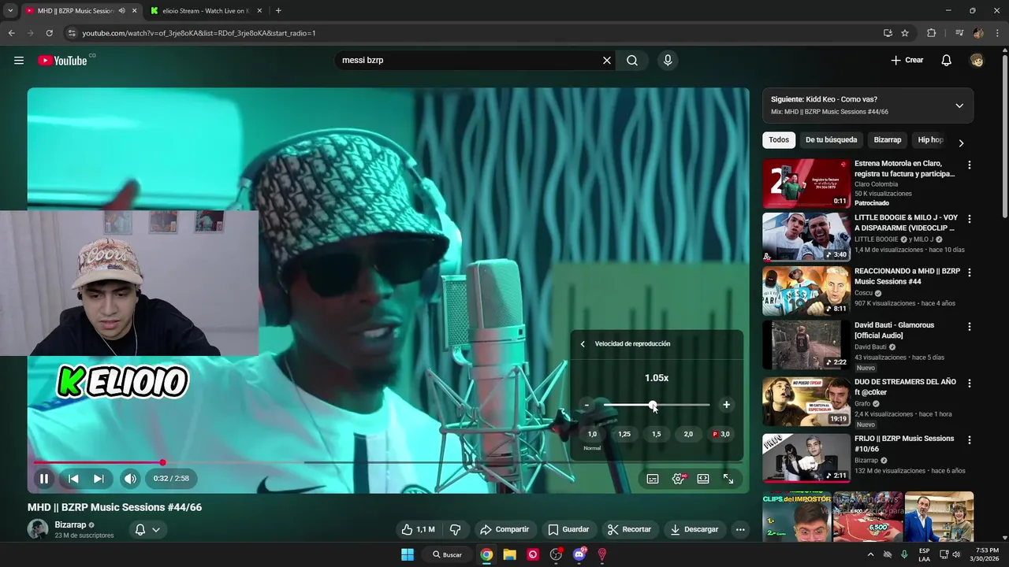Image resolution: width=1009 pixels, height=567 pixels.
Task: Dislike the video
Action: click(x=455, y=529)
